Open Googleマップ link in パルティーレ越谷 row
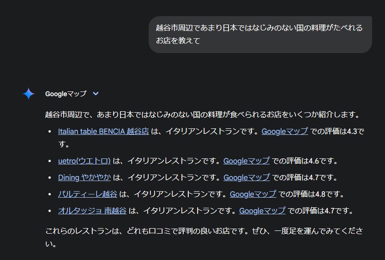Screen dimensions: 385x260 click(253, 194)
